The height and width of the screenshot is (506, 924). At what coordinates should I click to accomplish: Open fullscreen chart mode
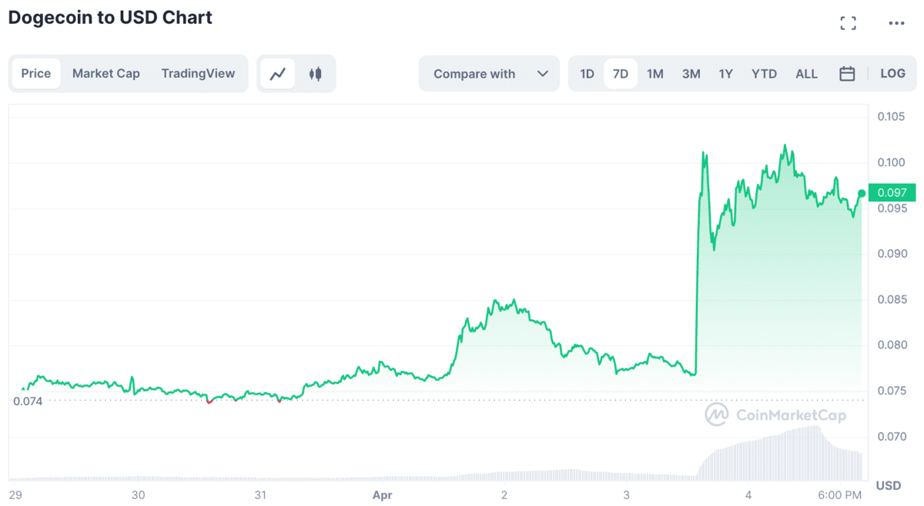coord(848,23)
